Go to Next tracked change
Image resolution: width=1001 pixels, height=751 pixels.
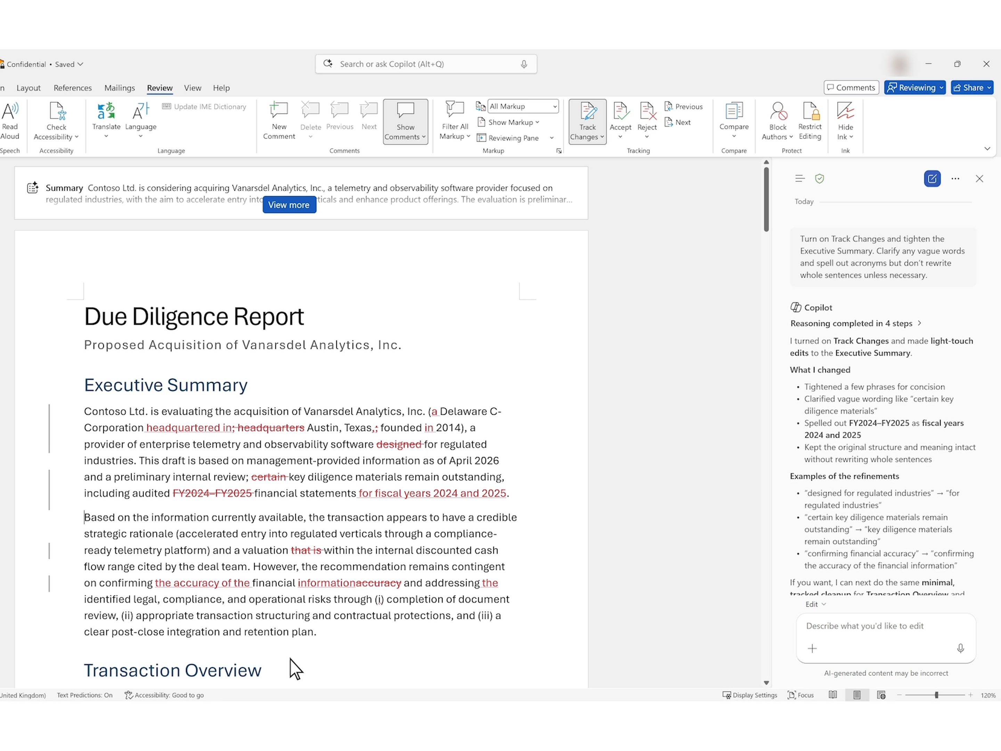677,122
